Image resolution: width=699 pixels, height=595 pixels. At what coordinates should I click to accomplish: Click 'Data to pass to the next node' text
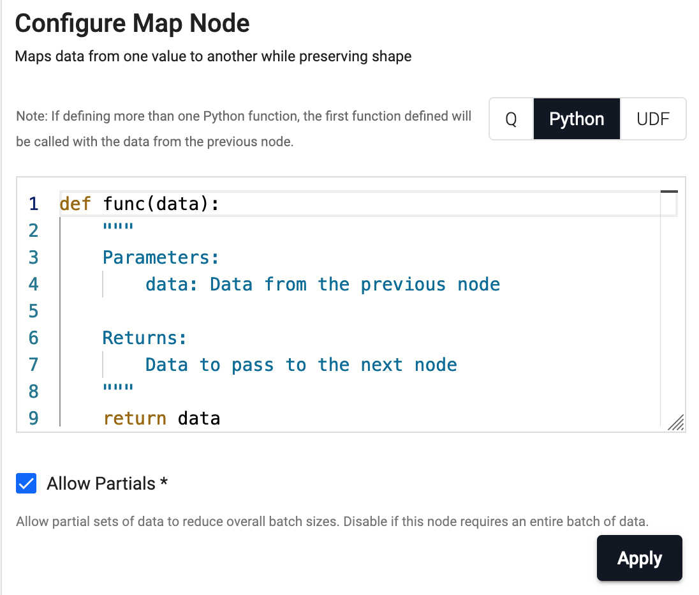301,365
